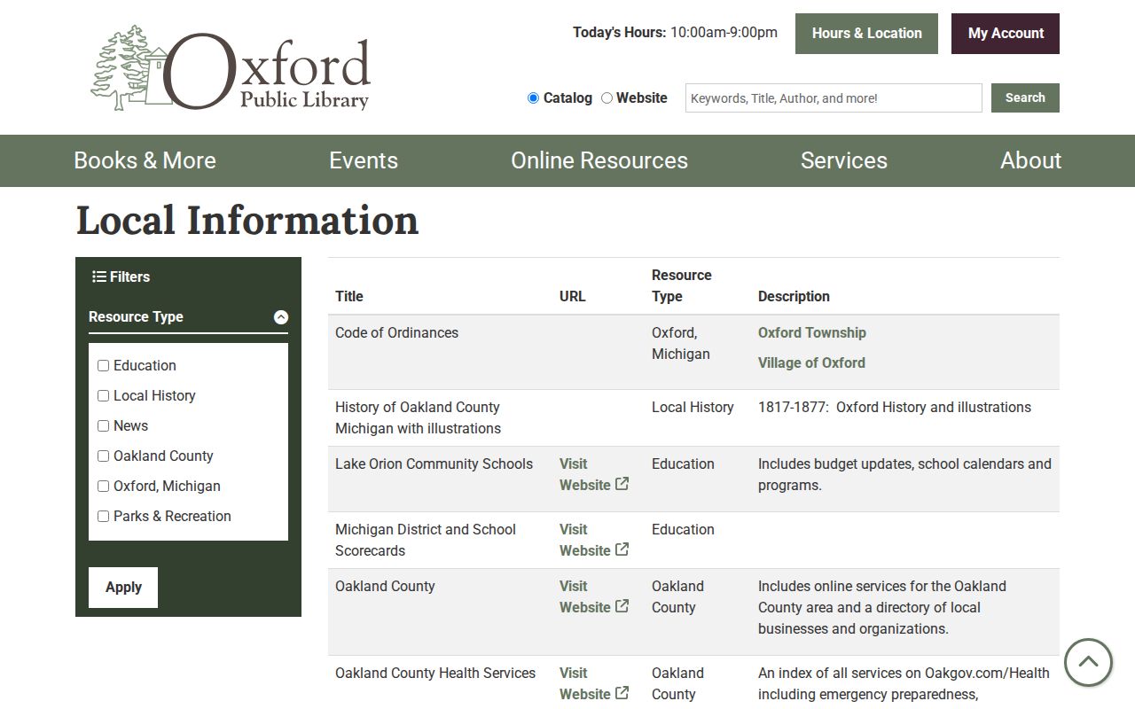This screenshot has height=709, width=1135.
Task: Click the Local Information page heading
Action: (x=247, y=221)
